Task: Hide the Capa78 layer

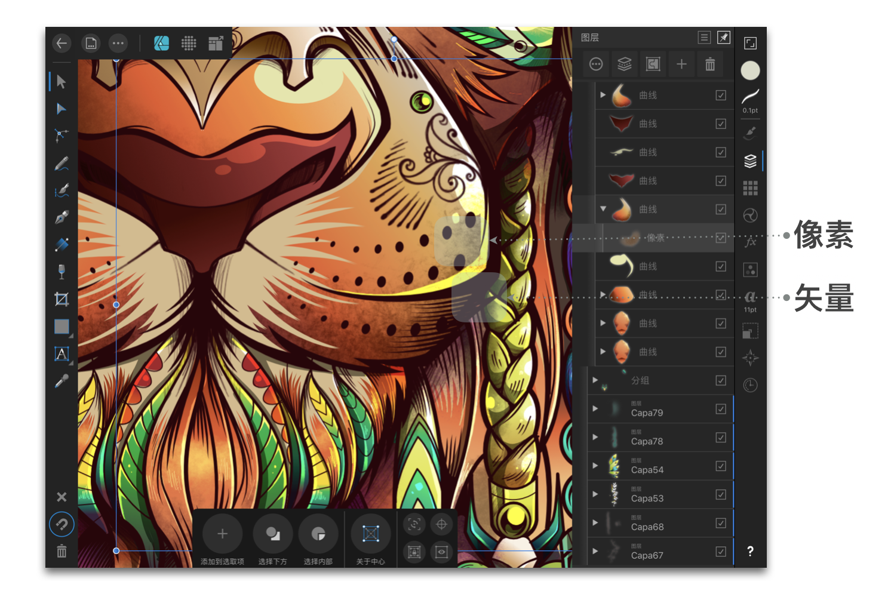Action: 721,438
